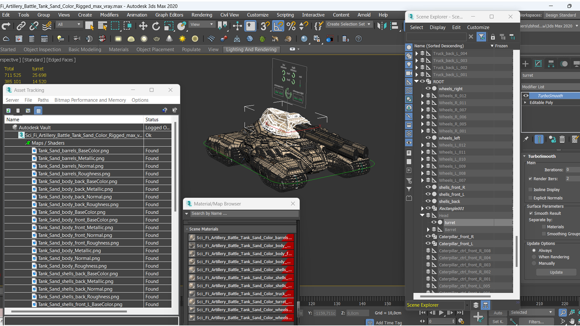Viewport: 580px width, 326px height.
Task: Click Key Mode toggle beside frame field
Action: click(x=422, y=321)
